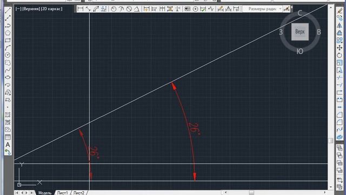Select the Radius dimension tool
Screen dimensions: 346x195
pos(114,9)
